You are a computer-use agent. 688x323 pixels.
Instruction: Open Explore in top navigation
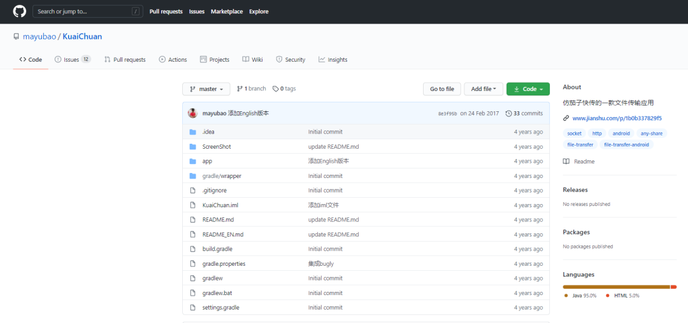coord(259,12)
